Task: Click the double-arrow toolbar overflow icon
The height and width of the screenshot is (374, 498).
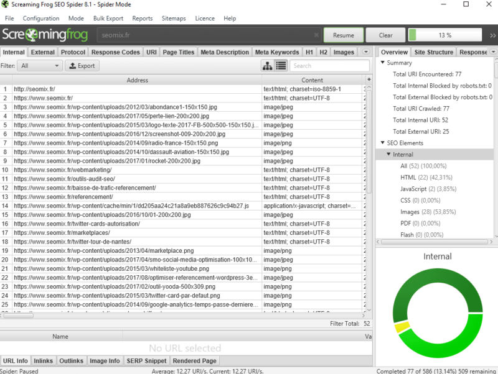Action: [x=492, y=35]
